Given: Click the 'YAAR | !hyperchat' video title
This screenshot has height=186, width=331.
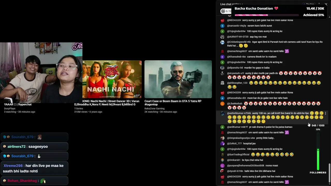Looking at the screenshot, I should pyautogui.click(x=18, y=104).
